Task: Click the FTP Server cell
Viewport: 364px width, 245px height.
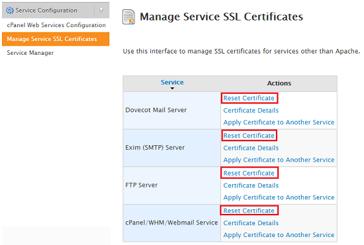Action: click(x=172, y=186)
